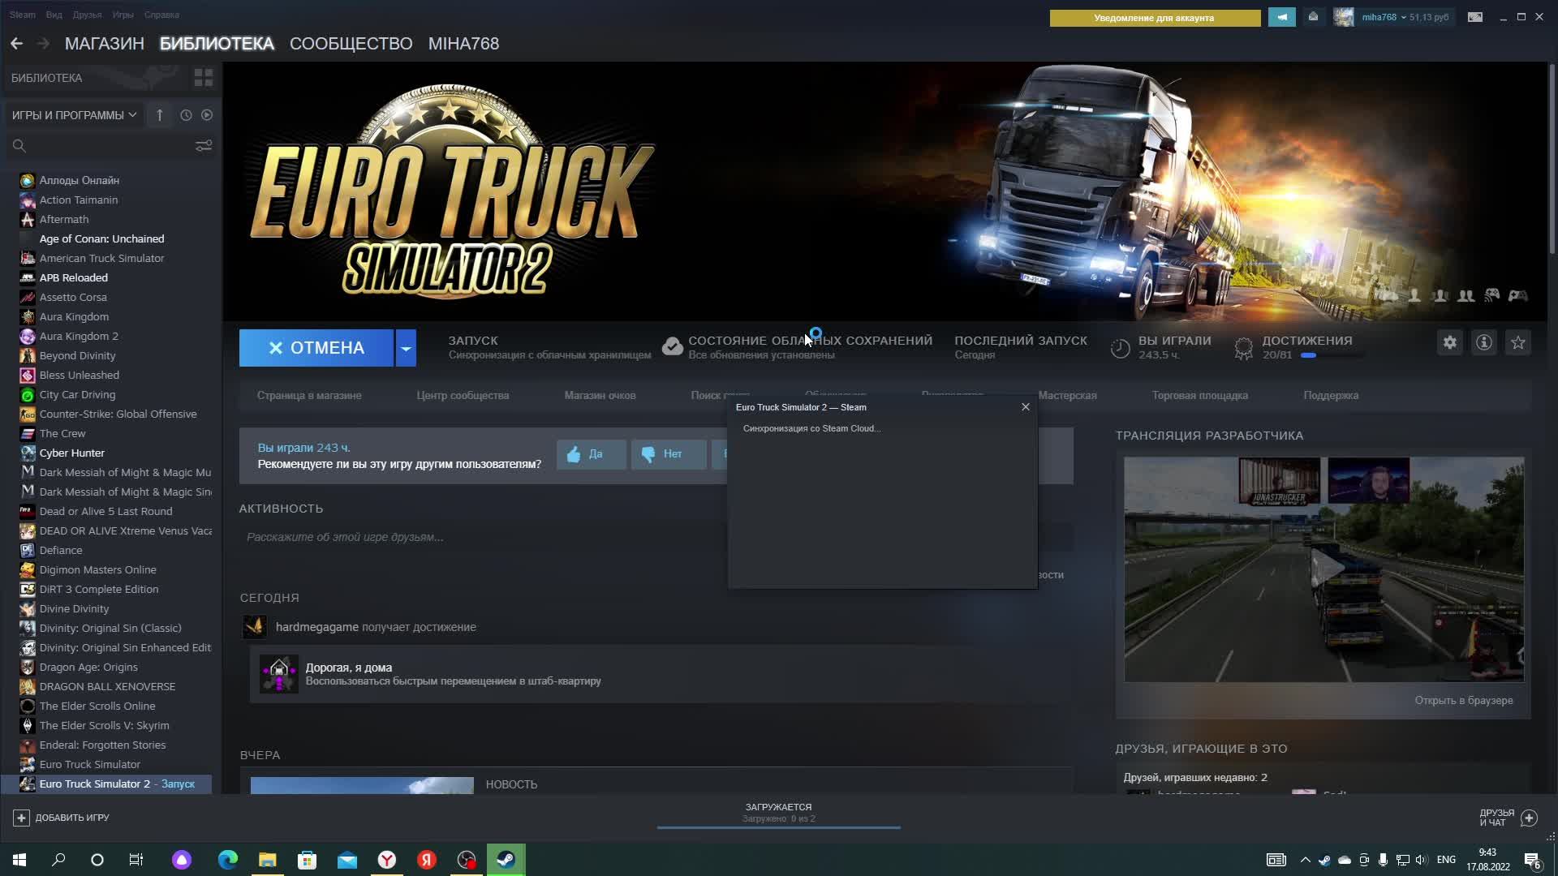1558x876 pixels.
Task: Go to МАГАЗИН tab
Action: tap(104, 44)
